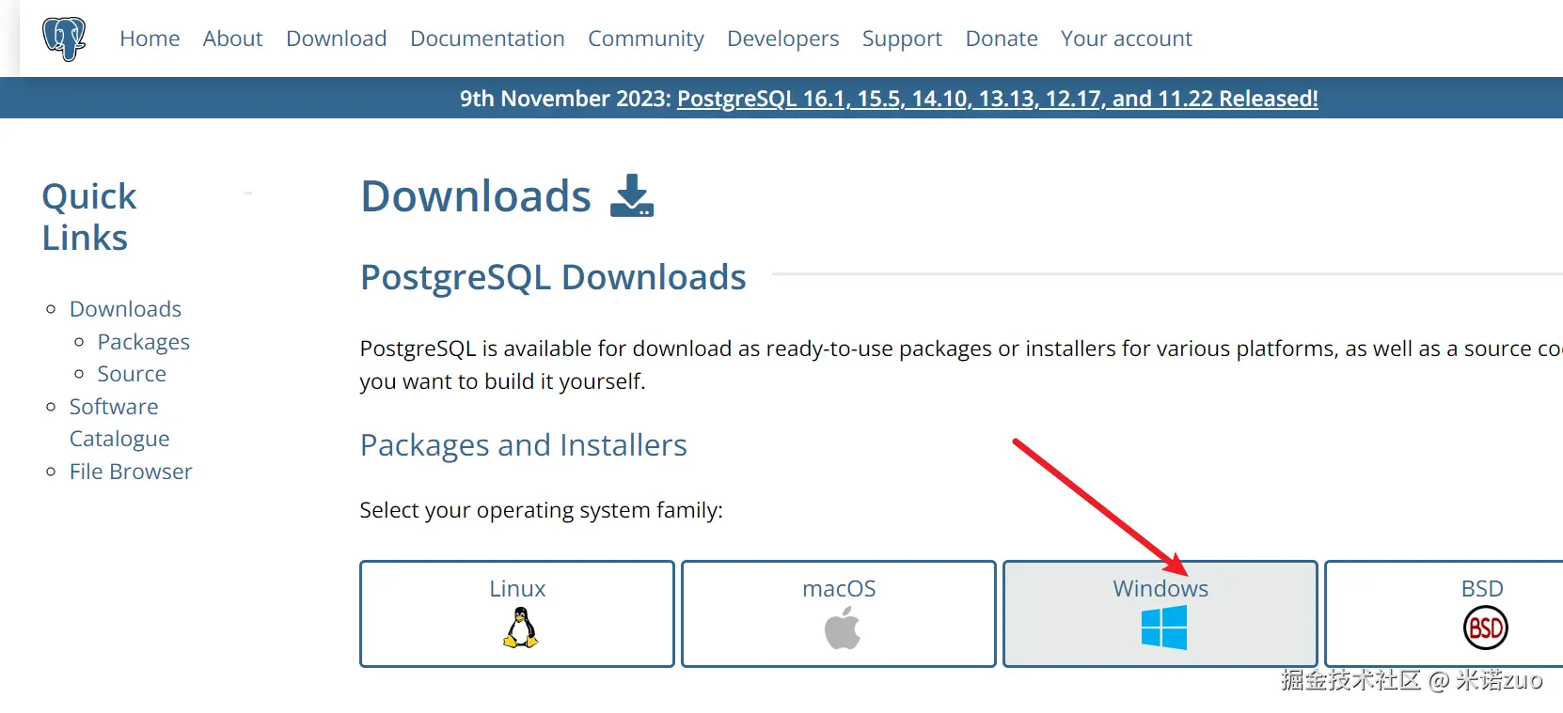Open the Community section
This screenshot has height=713, width=1563.
pos(646,39)
